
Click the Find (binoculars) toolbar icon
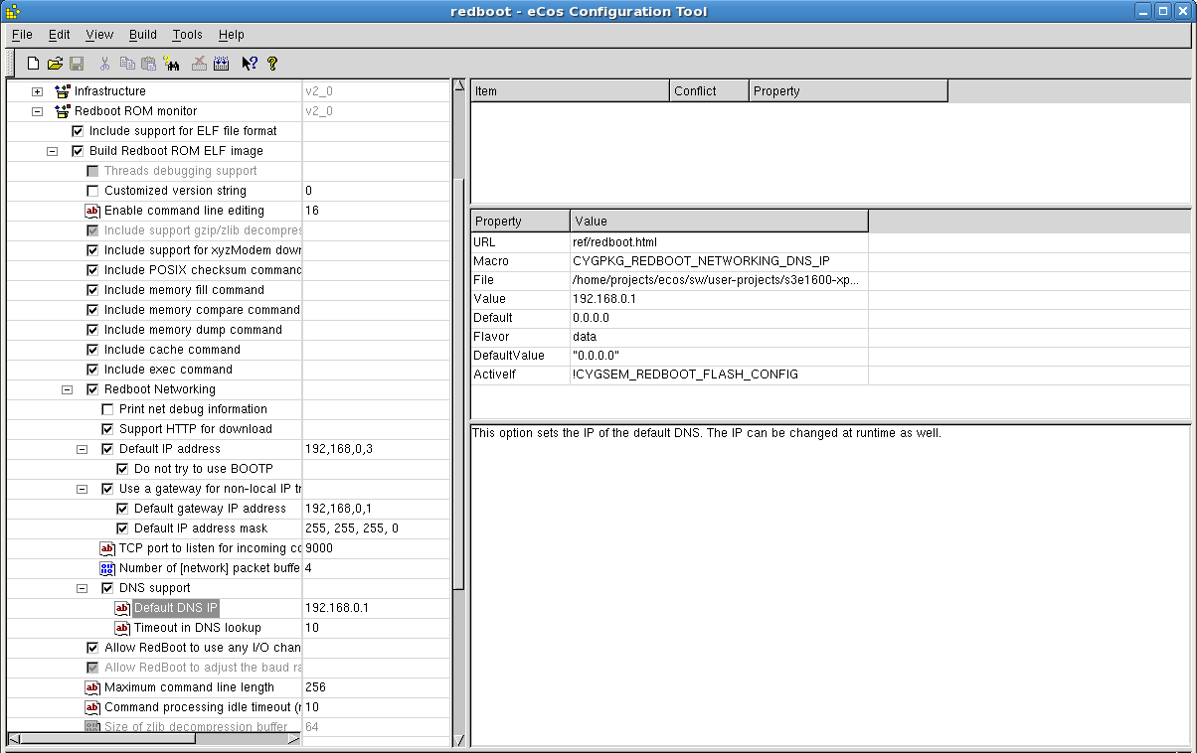pyautogui.click(x=171, y=64)
